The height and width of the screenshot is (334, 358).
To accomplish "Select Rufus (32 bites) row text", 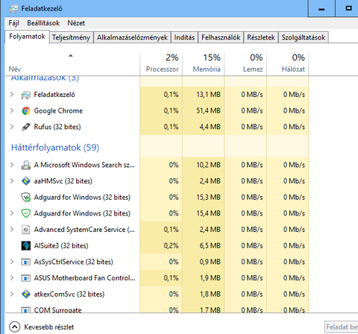I will click(57, 127).
